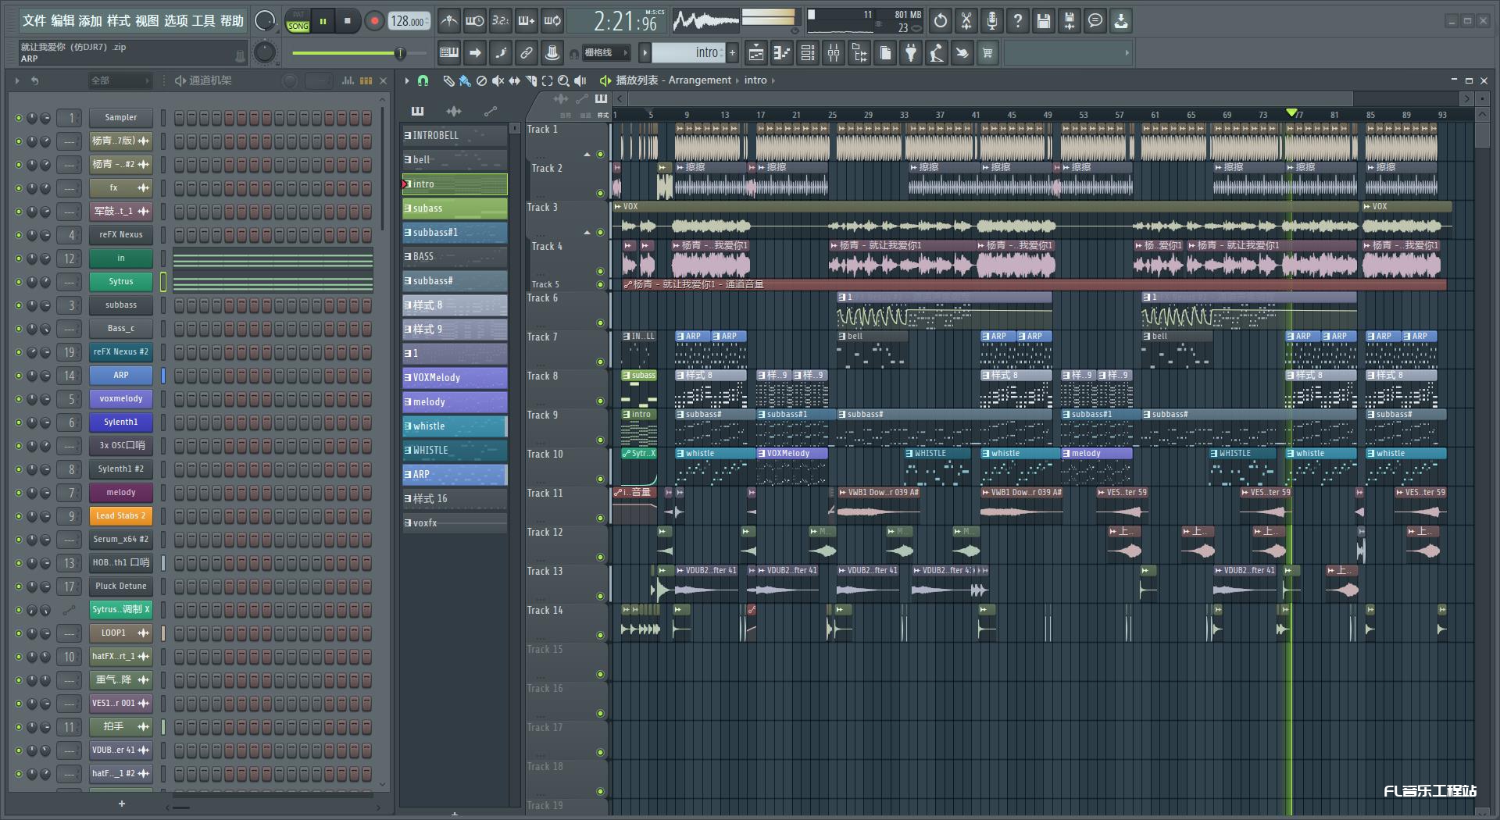Select the slice tool in playlist toolbar
The image size is (1500, 820).
530,80
